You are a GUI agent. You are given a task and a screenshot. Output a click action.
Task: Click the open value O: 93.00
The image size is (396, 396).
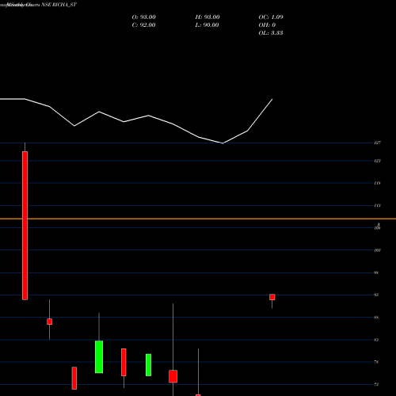click(x=143, y=17)
